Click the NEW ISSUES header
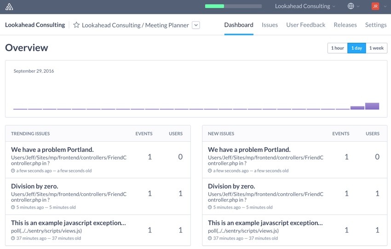The width and height of the screenshot is (391, 249). (221, 134)
